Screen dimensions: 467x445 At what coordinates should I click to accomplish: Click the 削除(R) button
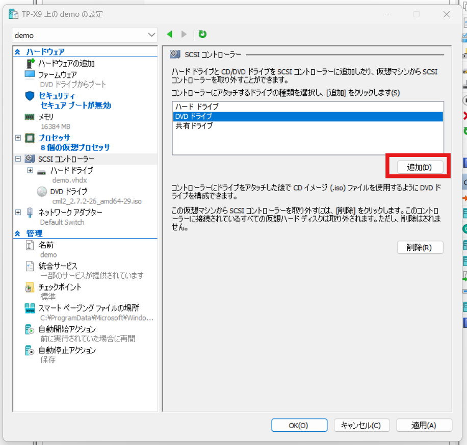(420, 248)
